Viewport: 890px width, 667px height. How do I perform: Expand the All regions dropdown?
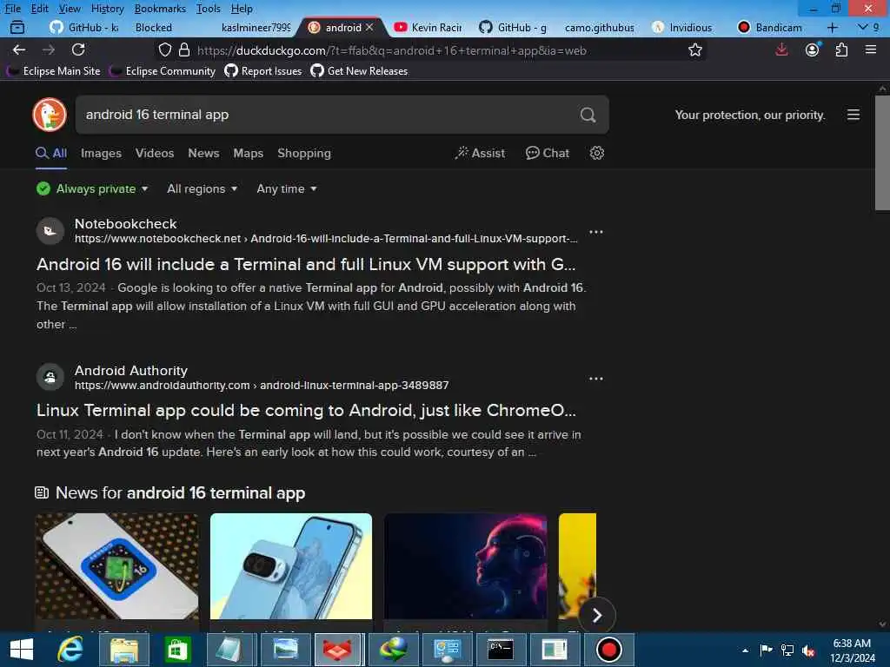coord(202,188)
